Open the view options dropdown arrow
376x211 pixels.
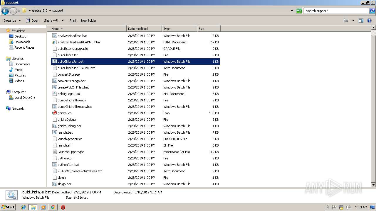point(353,21)
